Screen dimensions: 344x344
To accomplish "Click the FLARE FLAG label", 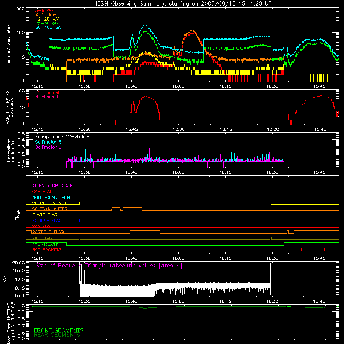I will [x=45, y=215].
